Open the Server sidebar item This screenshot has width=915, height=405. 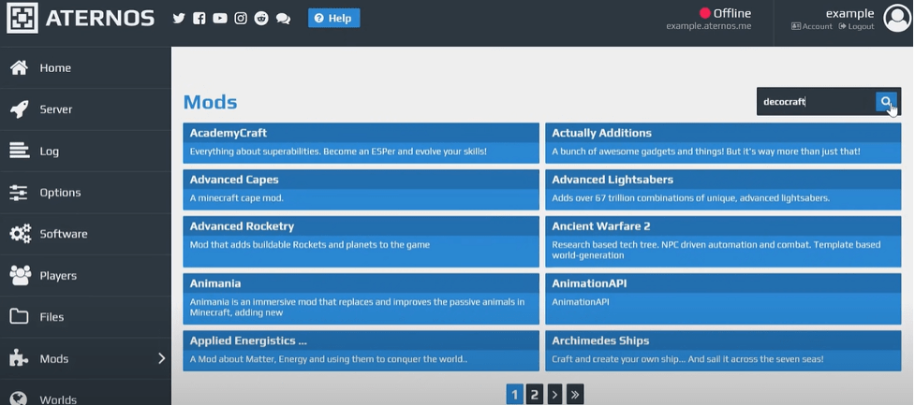point(85,109)
